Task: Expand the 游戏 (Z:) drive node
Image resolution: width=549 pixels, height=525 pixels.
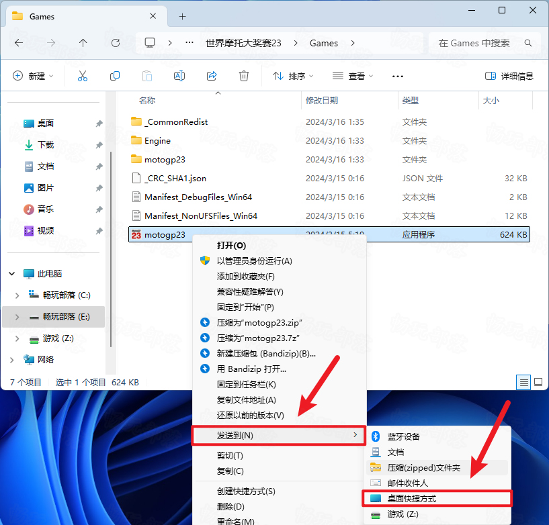Action: click(17, 338)
